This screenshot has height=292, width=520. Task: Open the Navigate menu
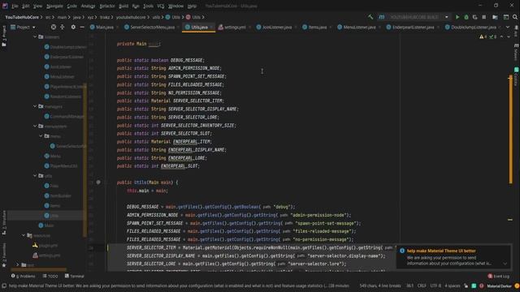54,6
